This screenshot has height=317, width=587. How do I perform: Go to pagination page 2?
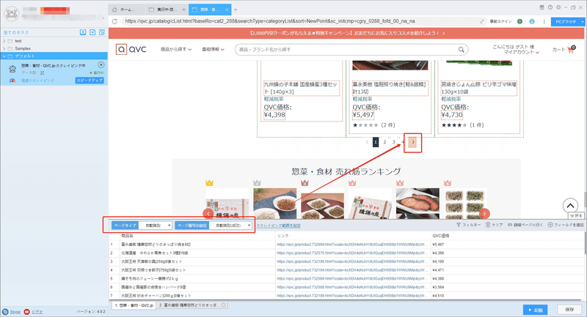point(384,142)
